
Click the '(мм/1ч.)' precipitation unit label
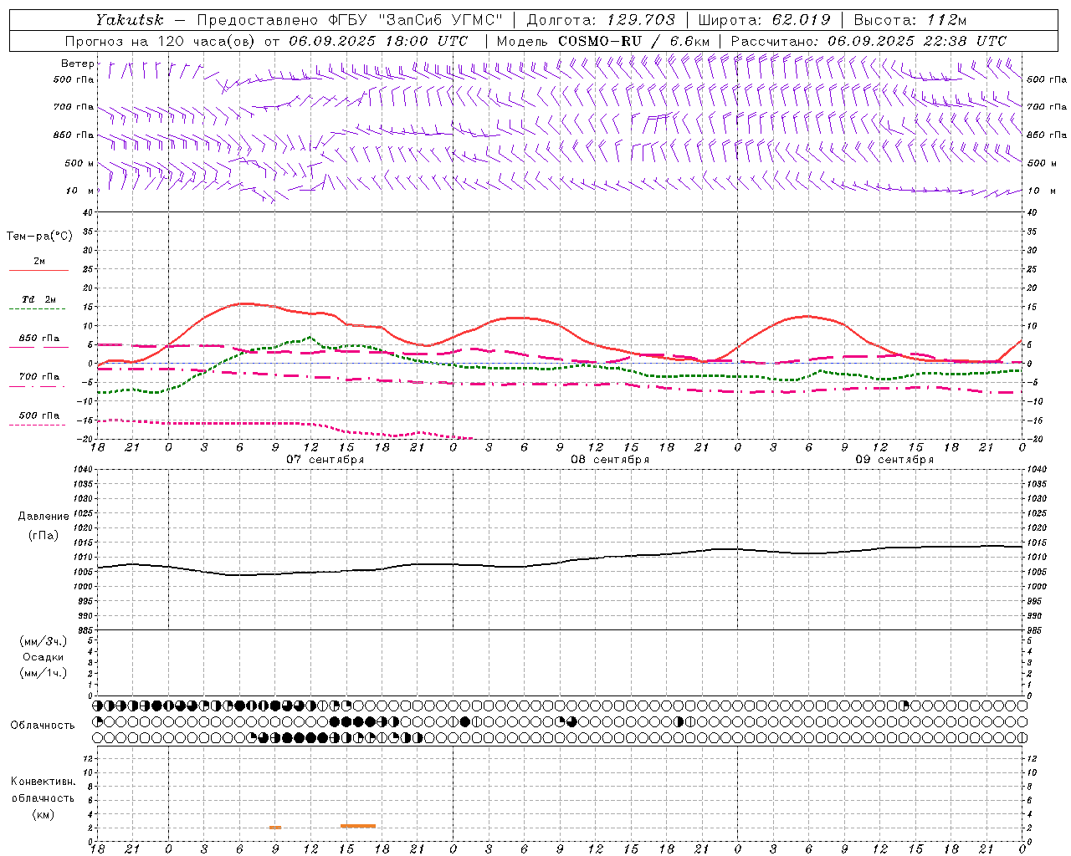[44, 673]
